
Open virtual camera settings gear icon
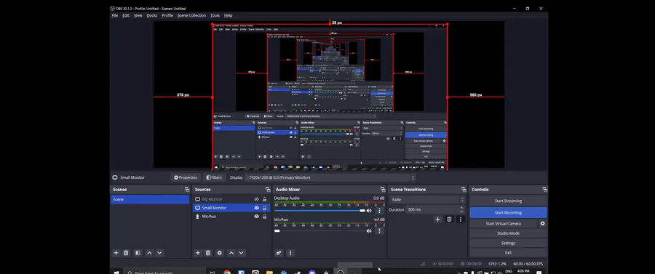point(543,224)
